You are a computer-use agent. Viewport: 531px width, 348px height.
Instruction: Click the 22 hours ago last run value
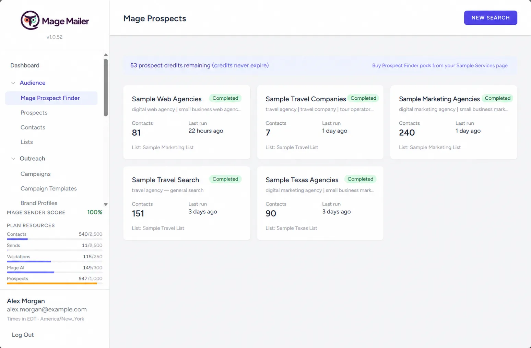[206, 131]
